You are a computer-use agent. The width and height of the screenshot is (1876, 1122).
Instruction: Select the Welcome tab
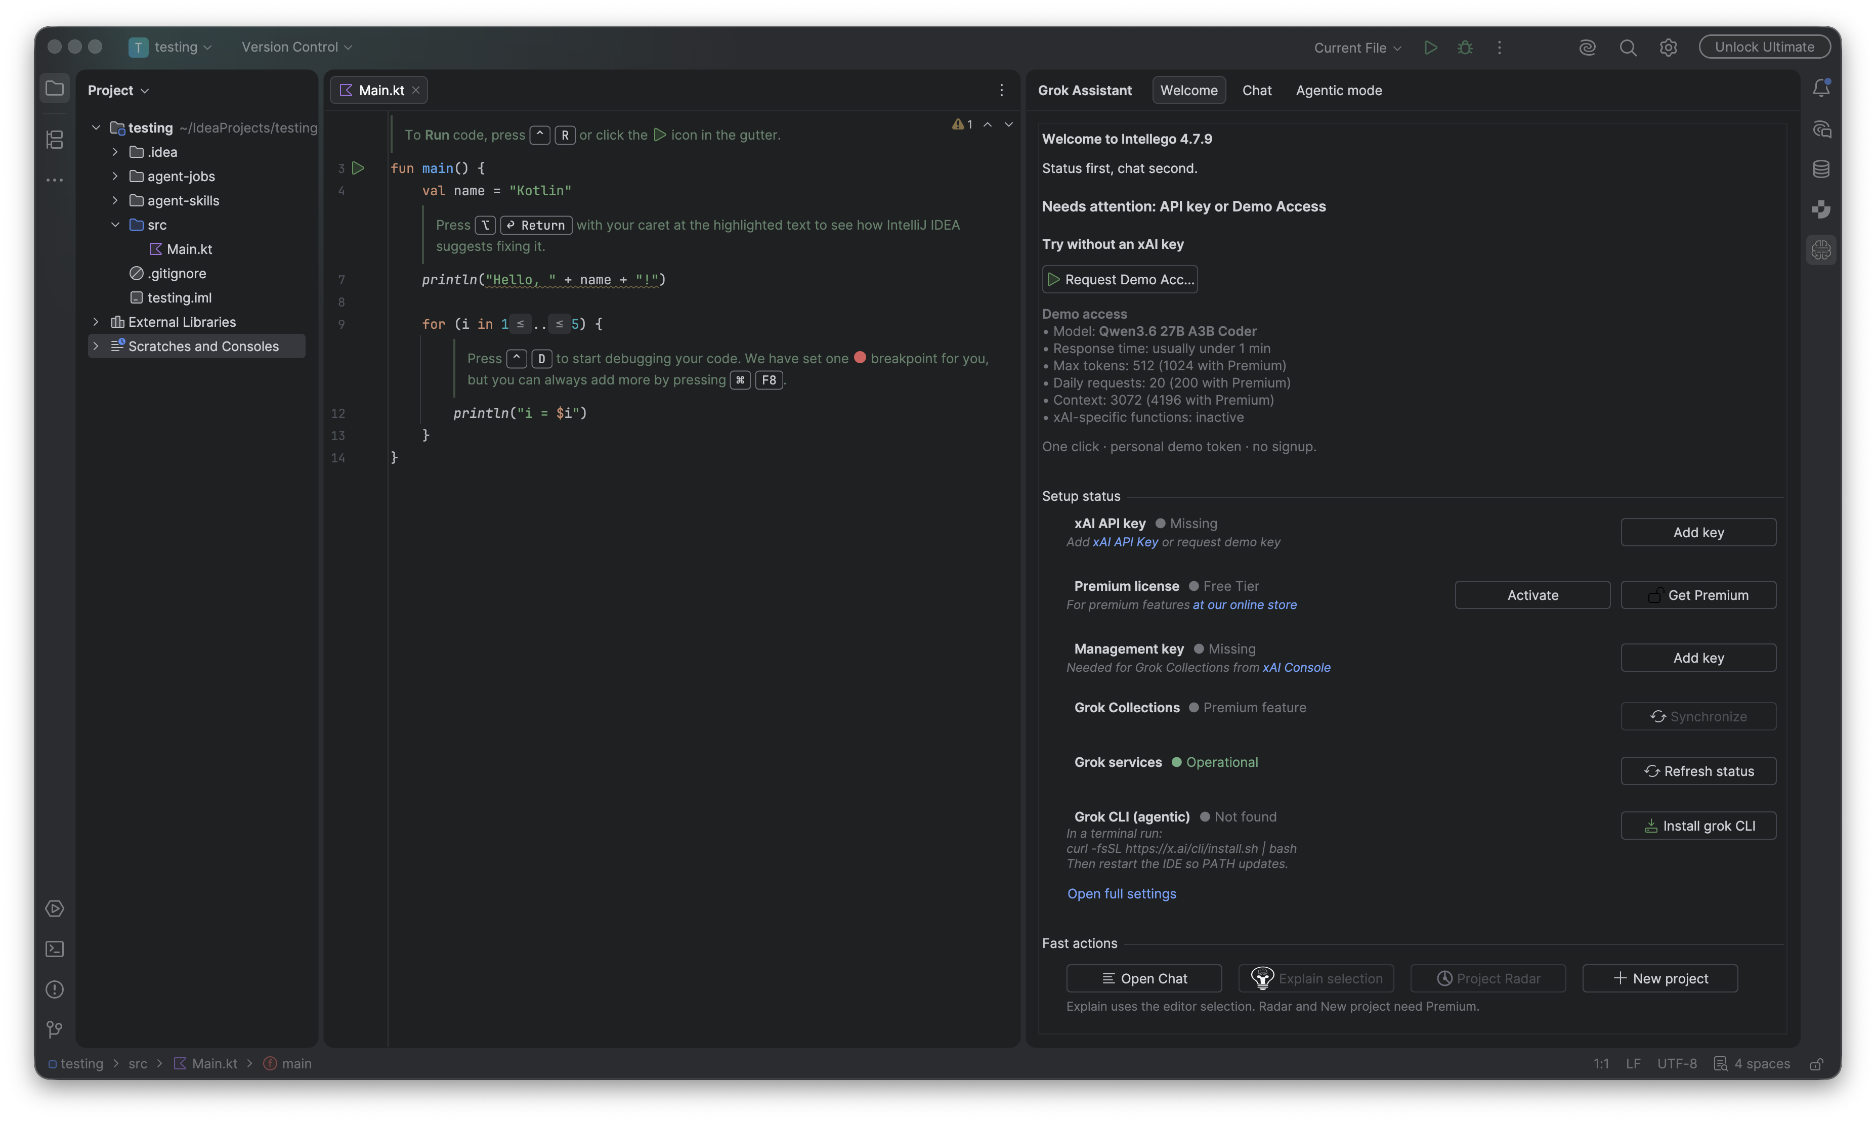pyautogui.click(x=1188, y=90)
